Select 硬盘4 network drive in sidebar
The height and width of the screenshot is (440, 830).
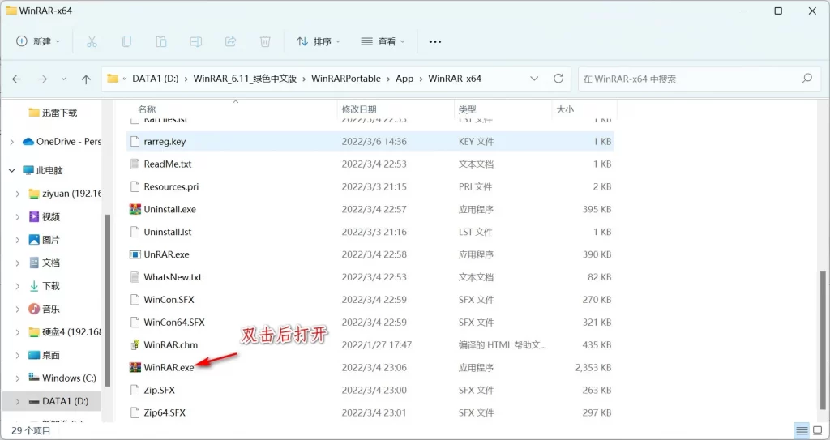64,332
